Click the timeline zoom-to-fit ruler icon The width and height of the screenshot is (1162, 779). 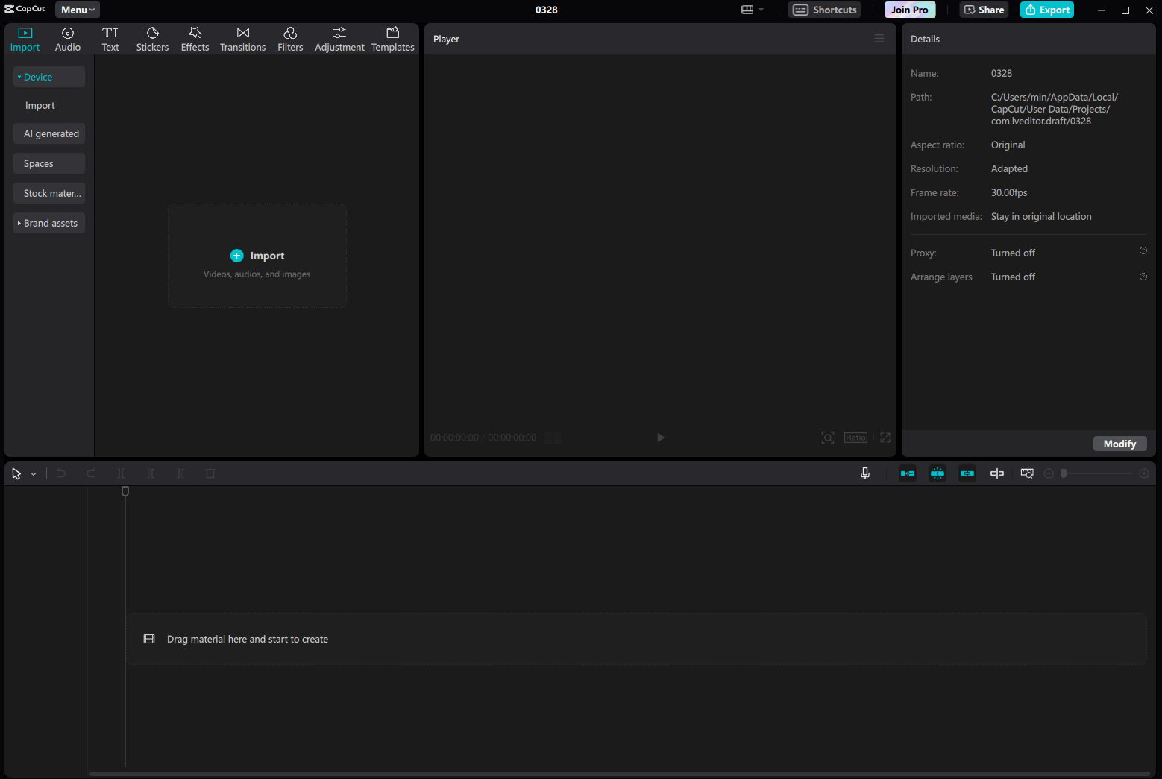coord(1027,473)
